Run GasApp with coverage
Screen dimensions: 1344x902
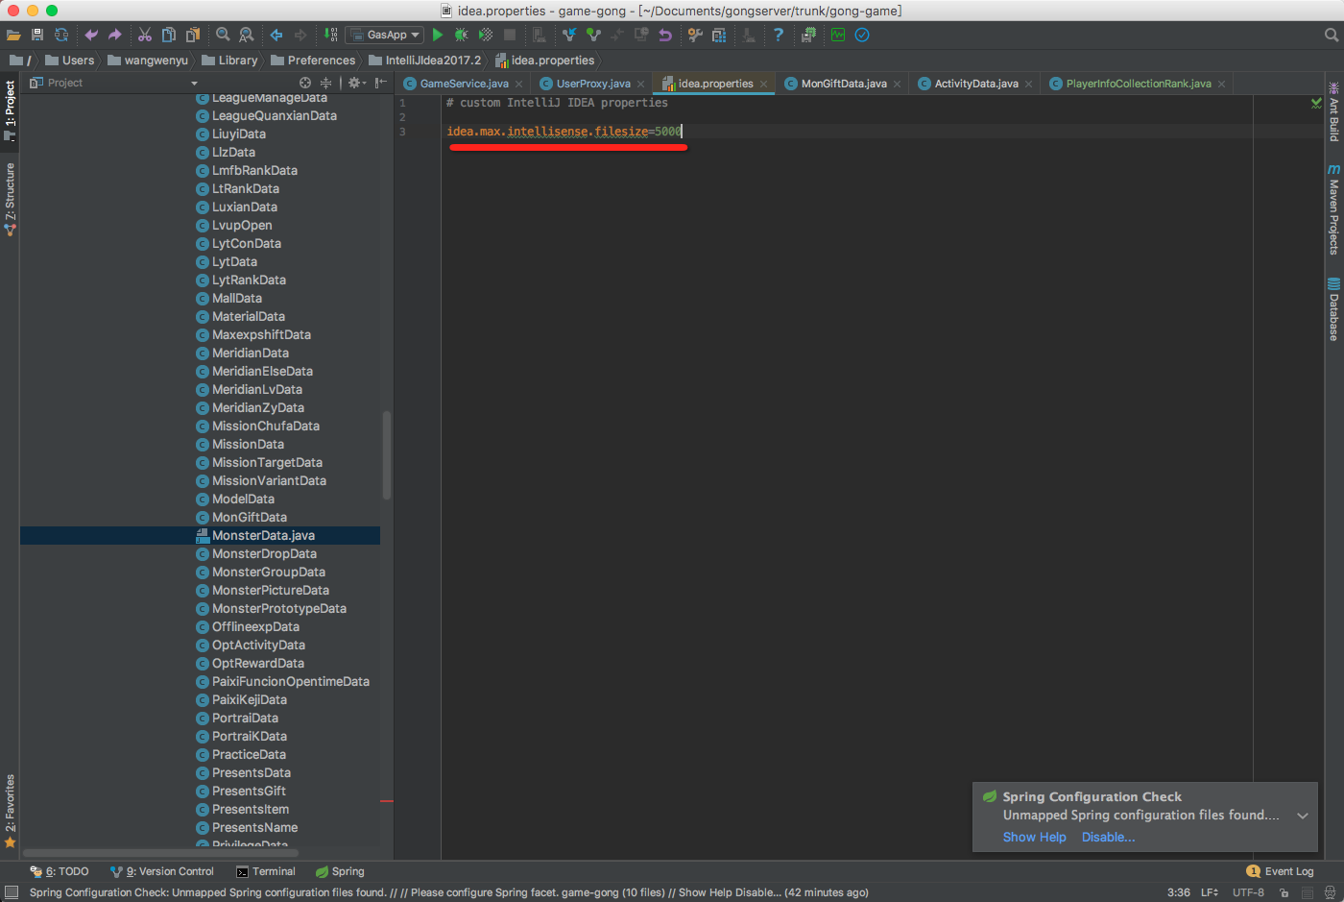(485, 35)
